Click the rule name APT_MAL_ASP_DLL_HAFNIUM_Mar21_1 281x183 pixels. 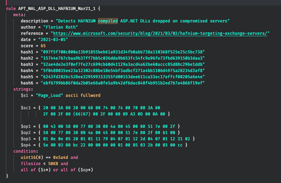tap(58, 8)
